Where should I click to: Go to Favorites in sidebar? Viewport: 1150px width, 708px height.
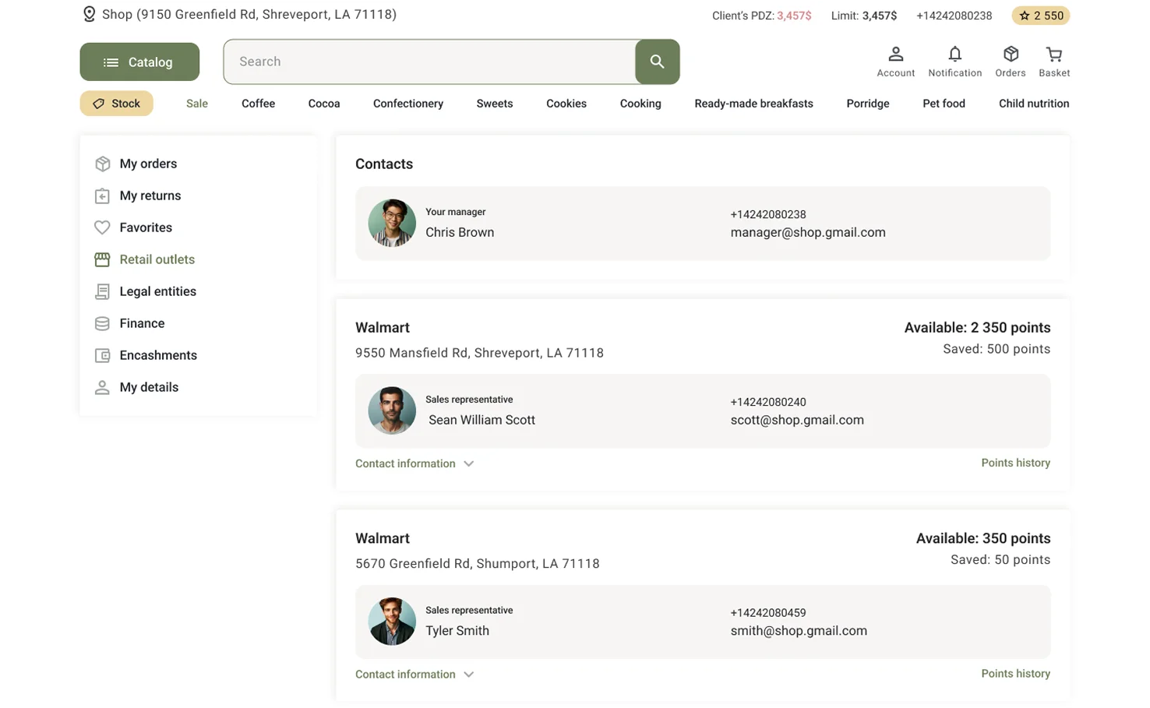[146, 227]
